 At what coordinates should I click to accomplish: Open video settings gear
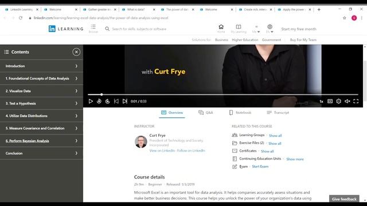tap(339, 101)
